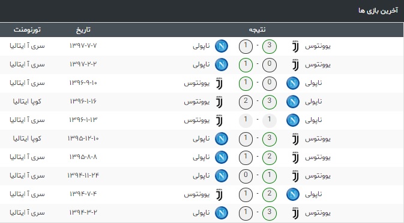Click Napoli logo in the ۱۳۹۶-۹-۱۰ match row

click(293, 83)
